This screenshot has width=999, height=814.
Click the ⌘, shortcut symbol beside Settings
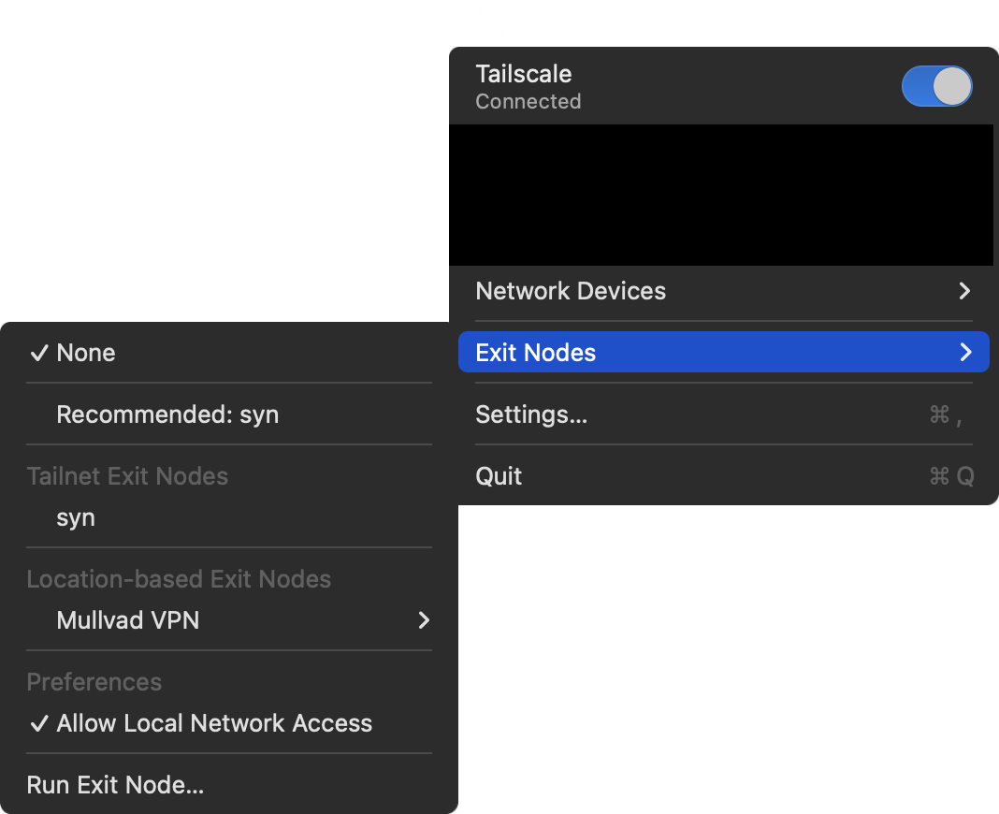click(946, 414)
